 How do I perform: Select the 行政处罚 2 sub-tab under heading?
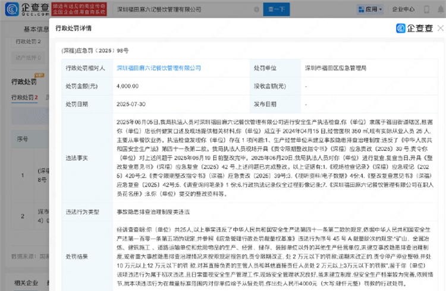click(x=24, y=97)
